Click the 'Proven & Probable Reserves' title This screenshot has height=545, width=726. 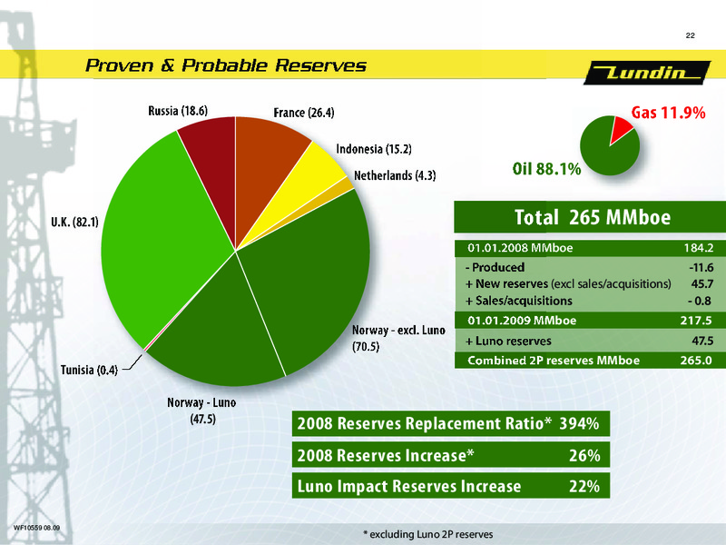coord(226,65)
